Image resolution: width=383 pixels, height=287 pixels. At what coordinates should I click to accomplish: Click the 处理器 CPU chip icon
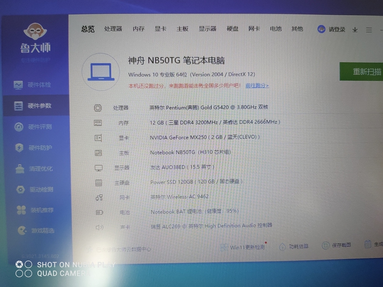[x=98, y=108]
